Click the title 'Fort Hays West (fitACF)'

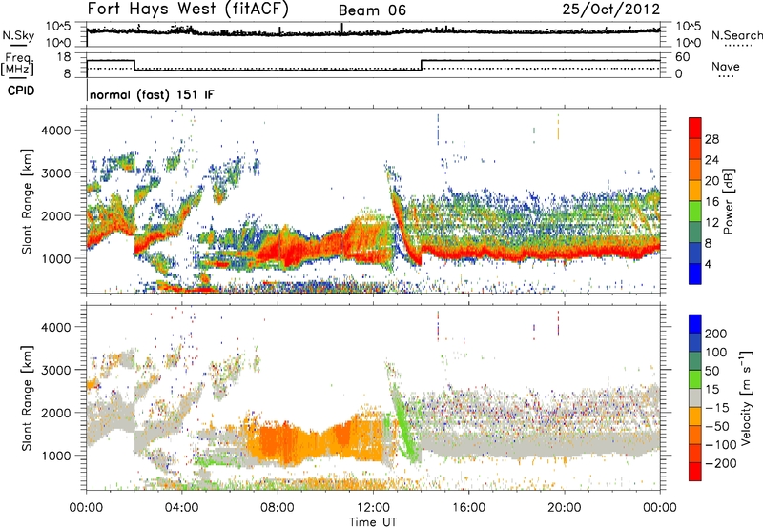click(187, 10)
